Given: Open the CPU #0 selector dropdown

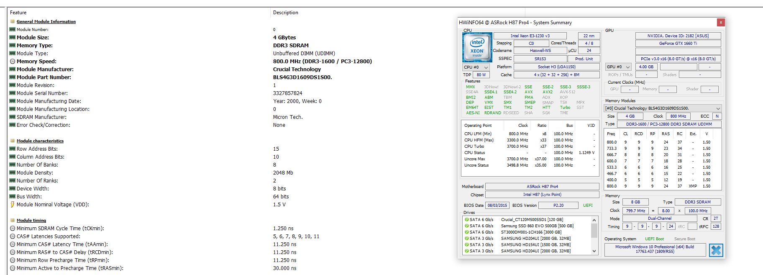Looking at the screenshot, I should click(x=476, y=67).
